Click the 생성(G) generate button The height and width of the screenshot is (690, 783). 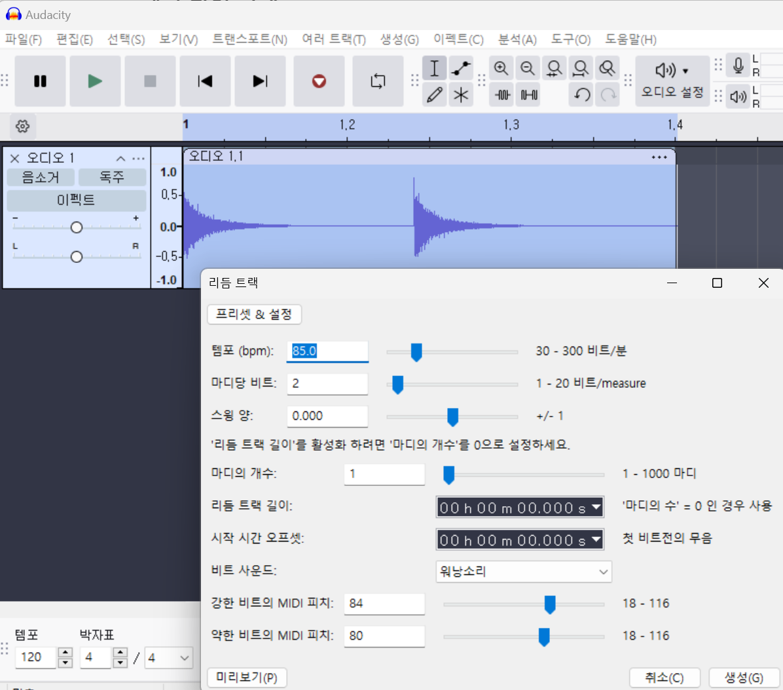pos(744,678)
